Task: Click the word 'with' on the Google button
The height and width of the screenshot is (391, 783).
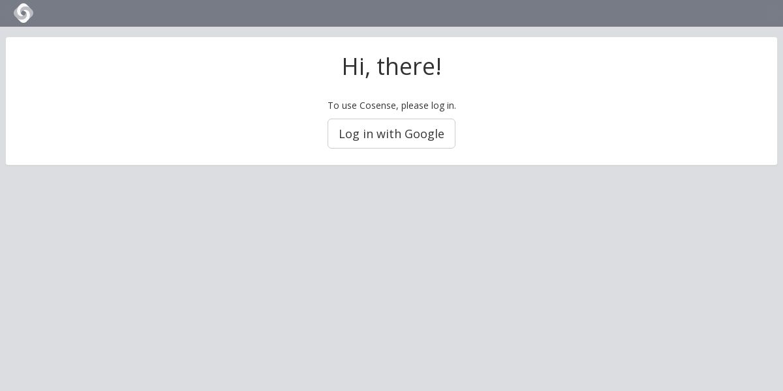Action: tap(389, 134)
